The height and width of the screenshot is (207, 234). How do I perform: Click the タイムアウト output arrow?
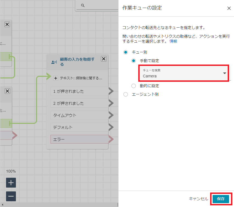pos(111,115)
